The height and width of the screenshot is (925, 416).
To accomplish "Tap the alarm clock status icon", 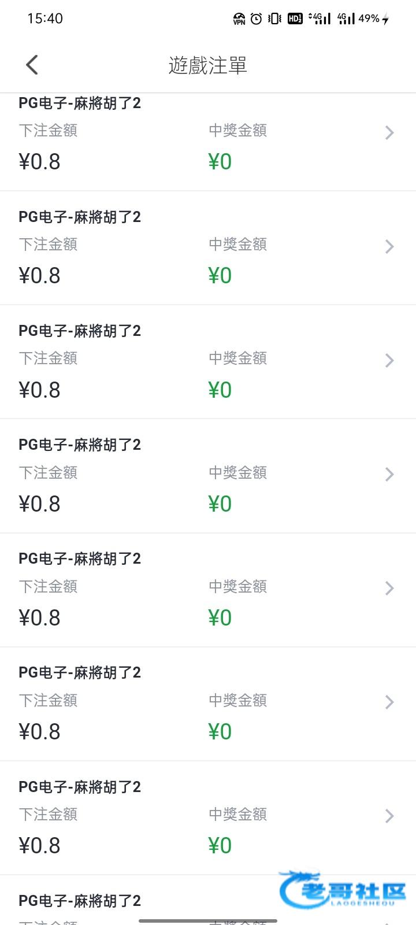I will click(x=257, y=19).
